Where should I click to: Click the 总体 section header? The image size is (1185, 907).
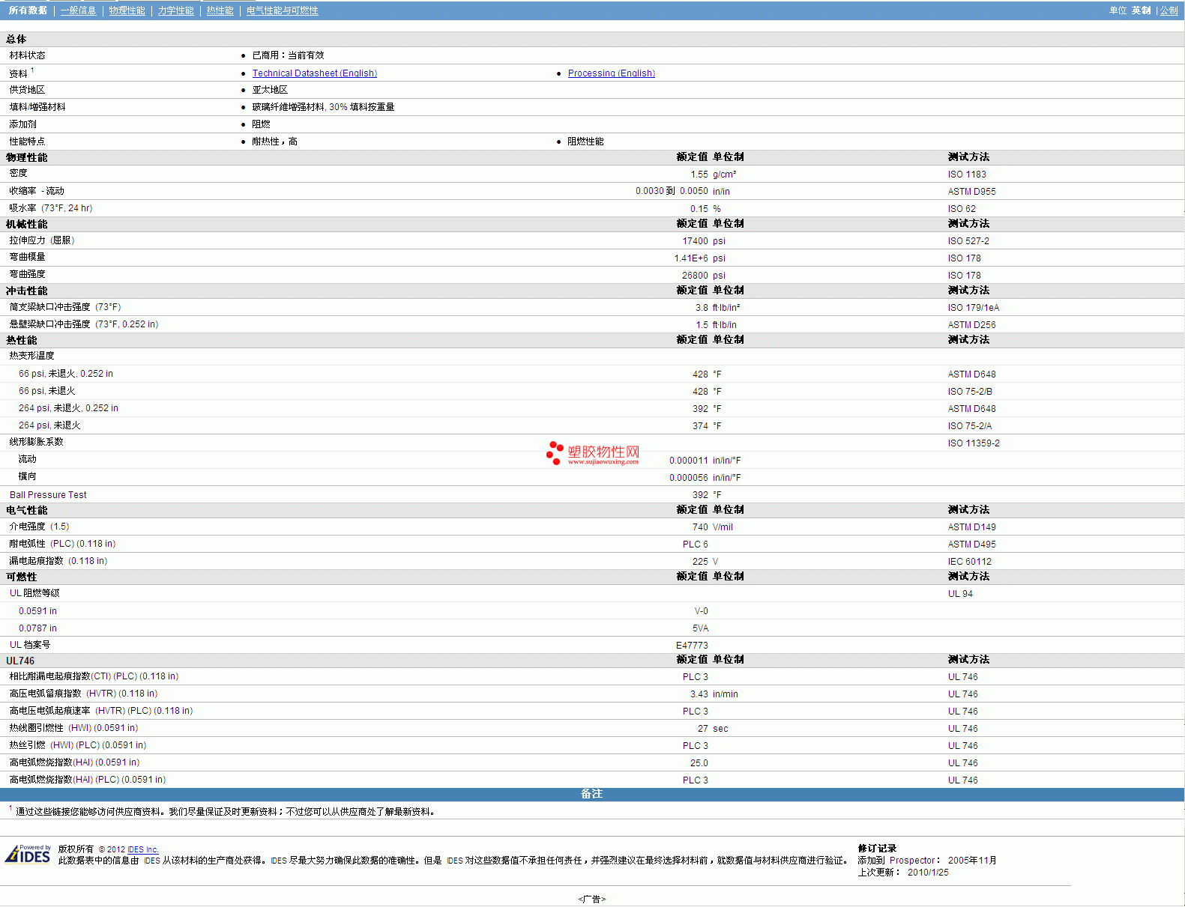tap(16, 39)
